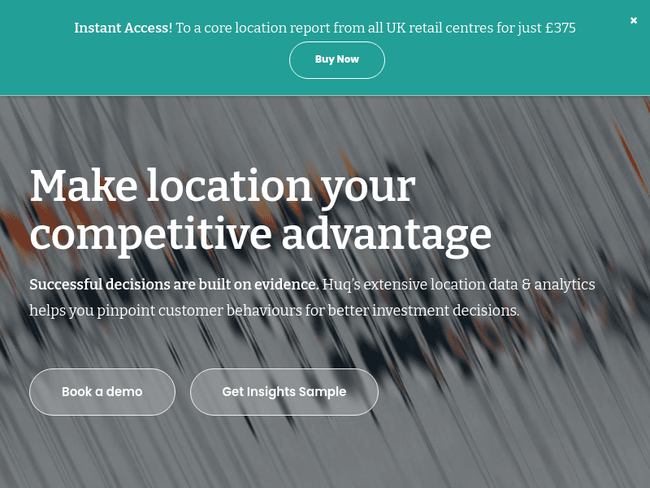The image size is (650, 488).
Task: Click the word 'evidence' in the subheading
Action: coord(286,285)
